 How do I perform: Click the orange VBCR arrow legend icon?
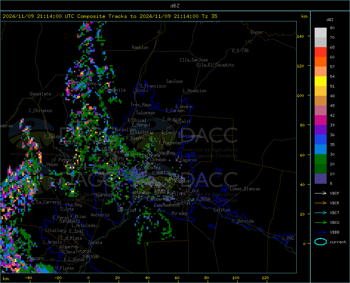[320, 203]
